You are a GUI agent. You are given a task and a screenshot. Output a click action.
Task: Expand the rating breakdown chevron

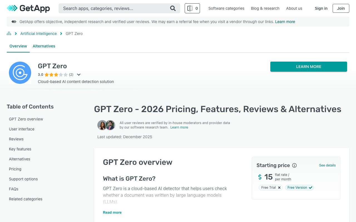point(79,75)
